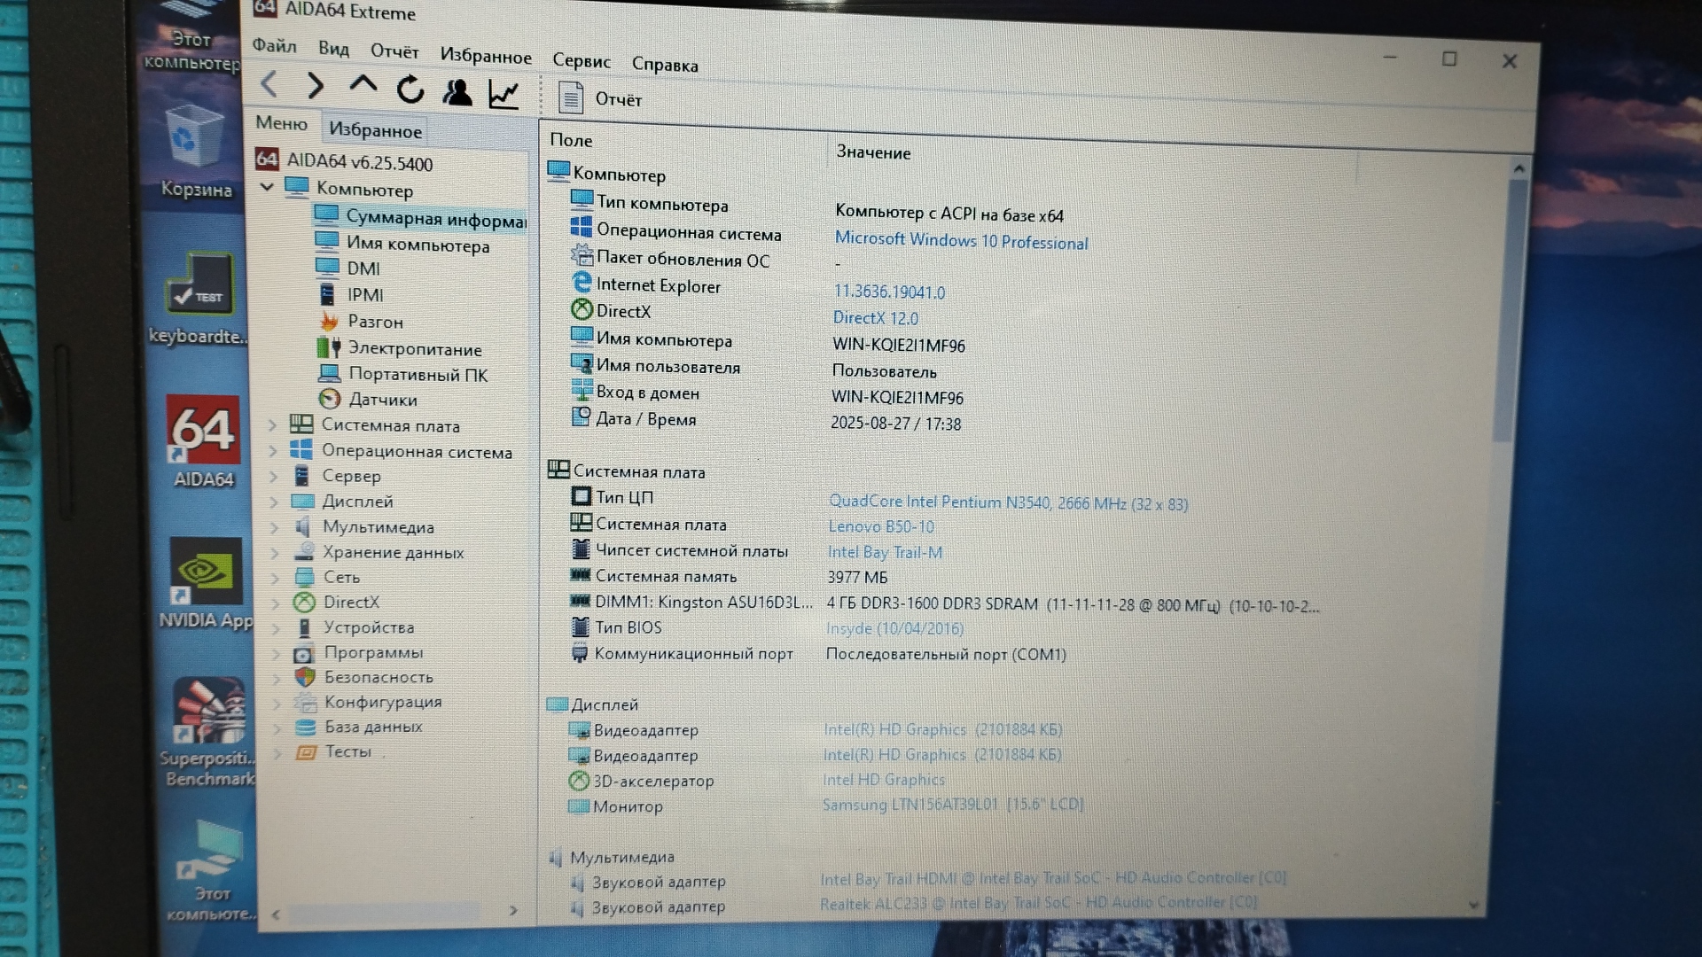The image size is (1702, 957).
Task: Click the Refresh toolbar icon
Action: pyautogui.click(x=410, y=89)
